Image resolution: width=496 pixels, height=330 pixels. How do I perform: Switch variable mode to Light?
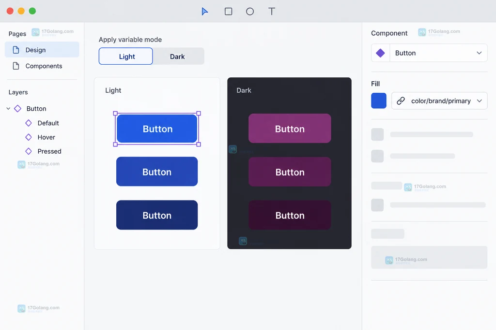tap(126, 56)
